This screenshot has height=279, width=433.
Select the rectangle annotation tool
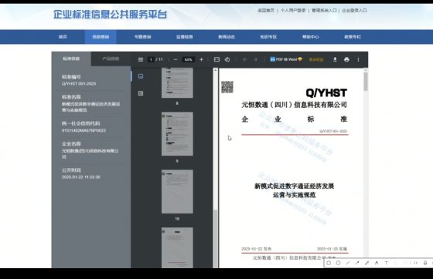(329, 263)
